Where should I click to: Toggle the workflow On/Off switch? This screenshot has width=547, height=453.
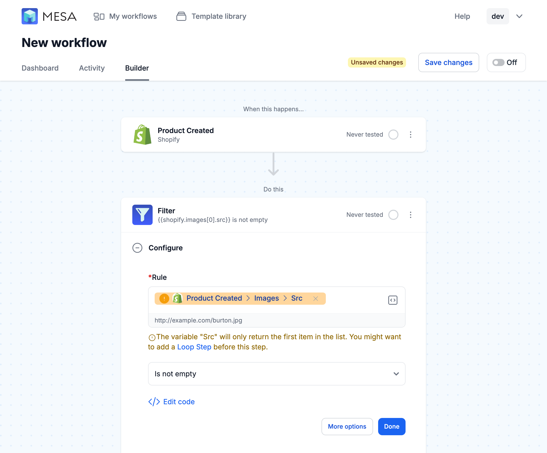499,62
